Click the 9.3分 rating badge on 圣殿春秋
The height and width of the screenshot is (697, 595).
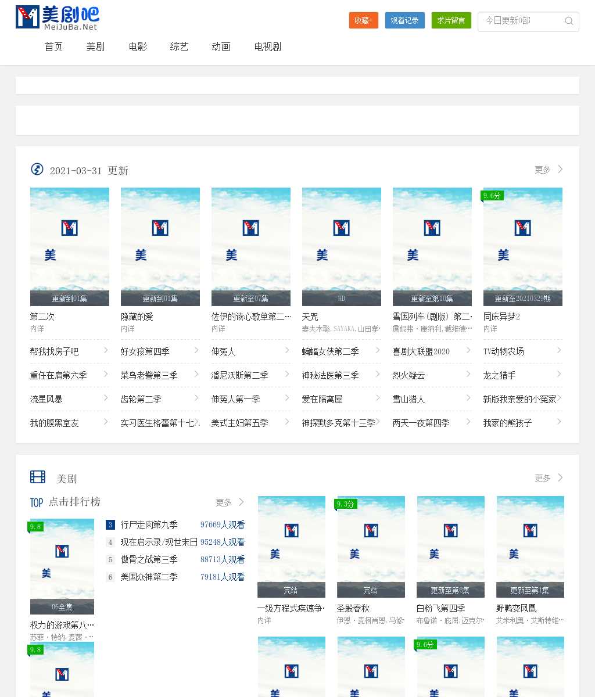click(x=346, y=504)
